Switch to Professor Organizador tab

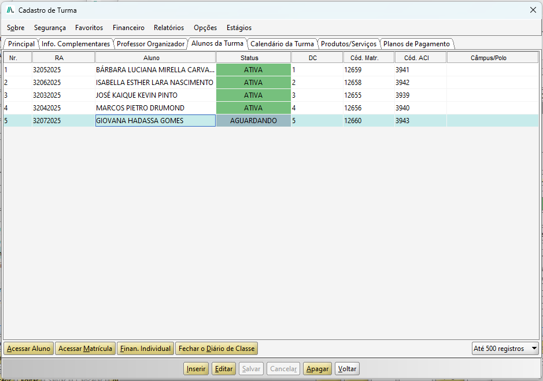(151, 44)
